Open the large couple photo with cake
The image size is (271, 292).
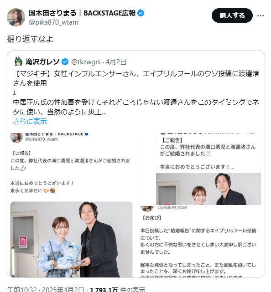coord(72,240)
